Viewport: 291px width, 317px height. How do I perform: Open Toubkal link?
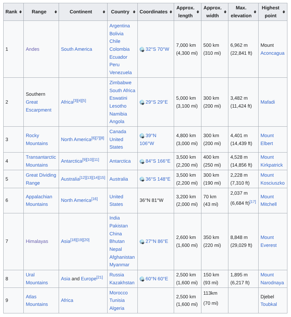point(269,304)
